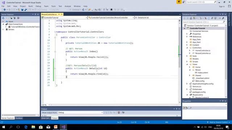Click Clear All icon in Output toolbar

tap(119, 112)
